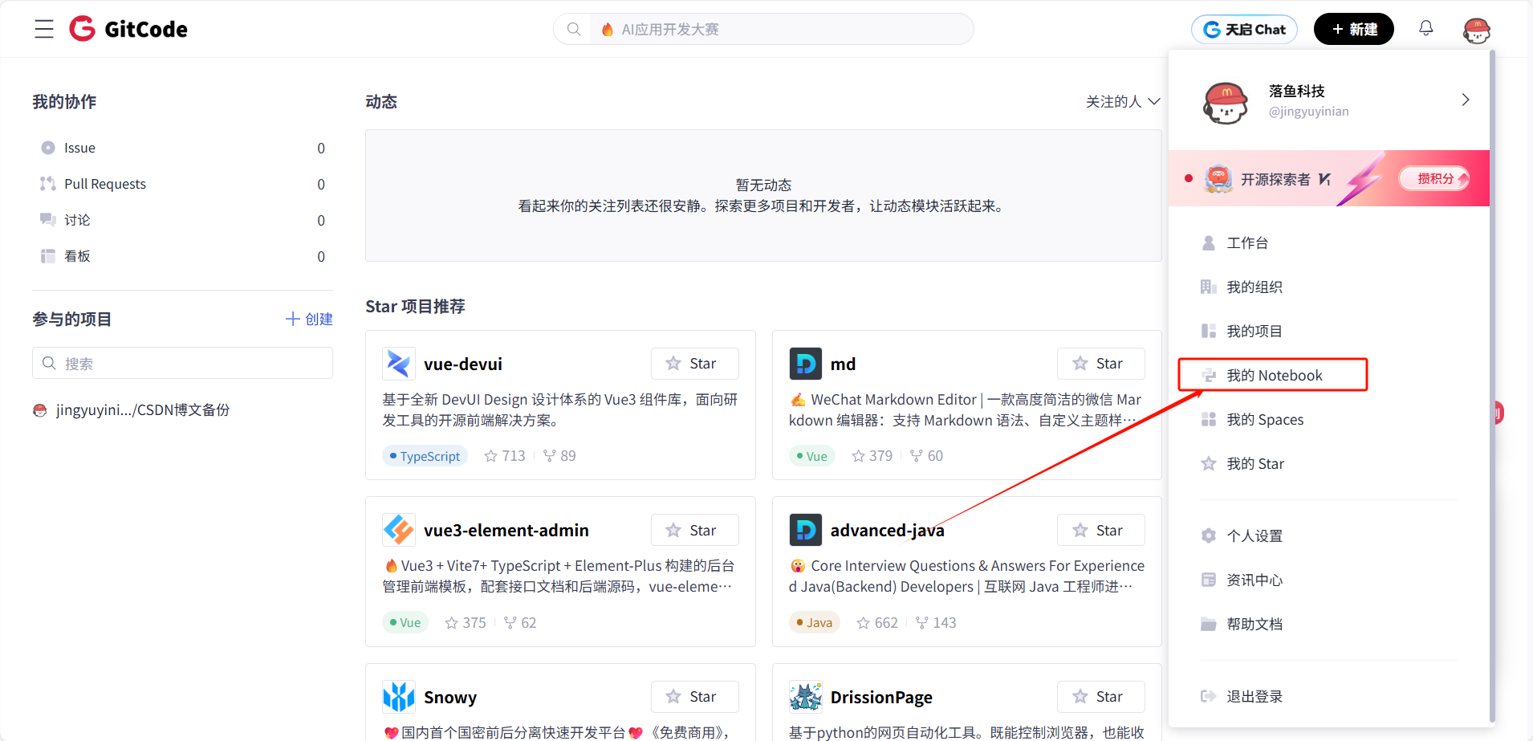Click Vue tag on md card
Viewport: 1533px width, 741px height.
click(x=812, y=456)
